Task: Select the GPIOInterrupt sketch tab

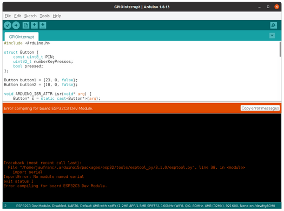Action: click(22, 37)
